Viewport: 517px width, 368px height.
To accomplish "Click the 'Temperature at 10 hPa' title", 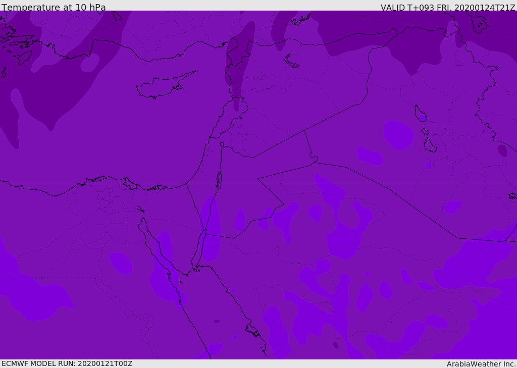I will tap(54, 7).
